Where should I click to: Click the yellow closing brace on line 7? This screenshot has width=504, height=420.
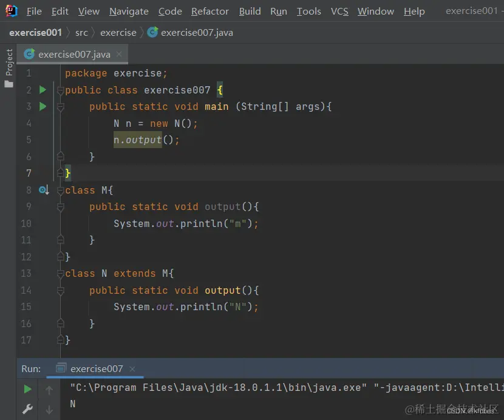click(67, 173)
